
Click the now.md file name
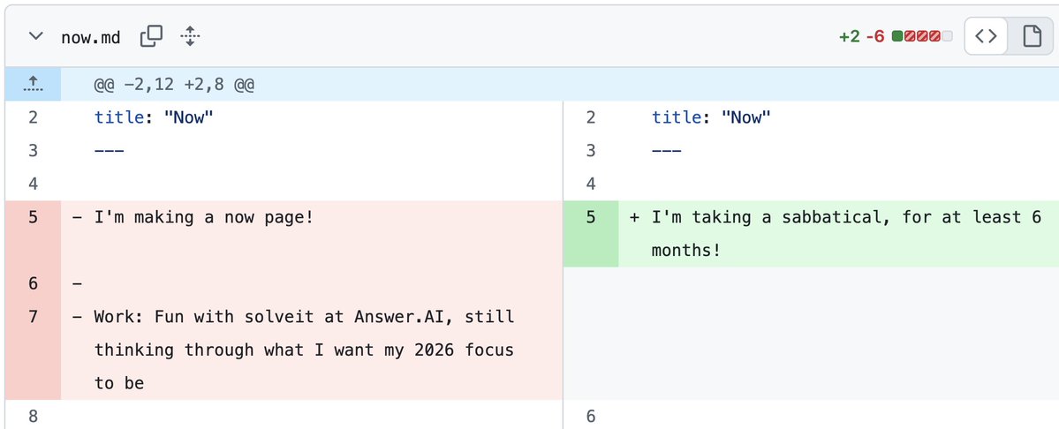(90, 37)
